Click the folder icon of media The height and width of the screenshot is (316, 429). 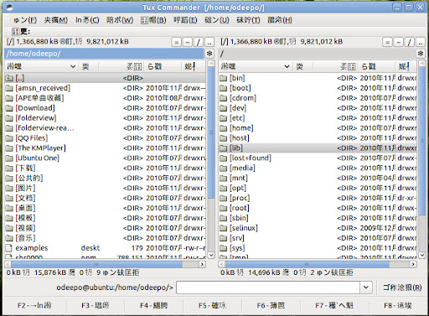point(224,168)
